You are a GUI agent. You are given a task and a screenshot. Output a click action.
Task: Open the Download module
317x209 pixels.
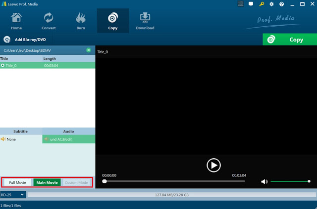tap(145, 21)
